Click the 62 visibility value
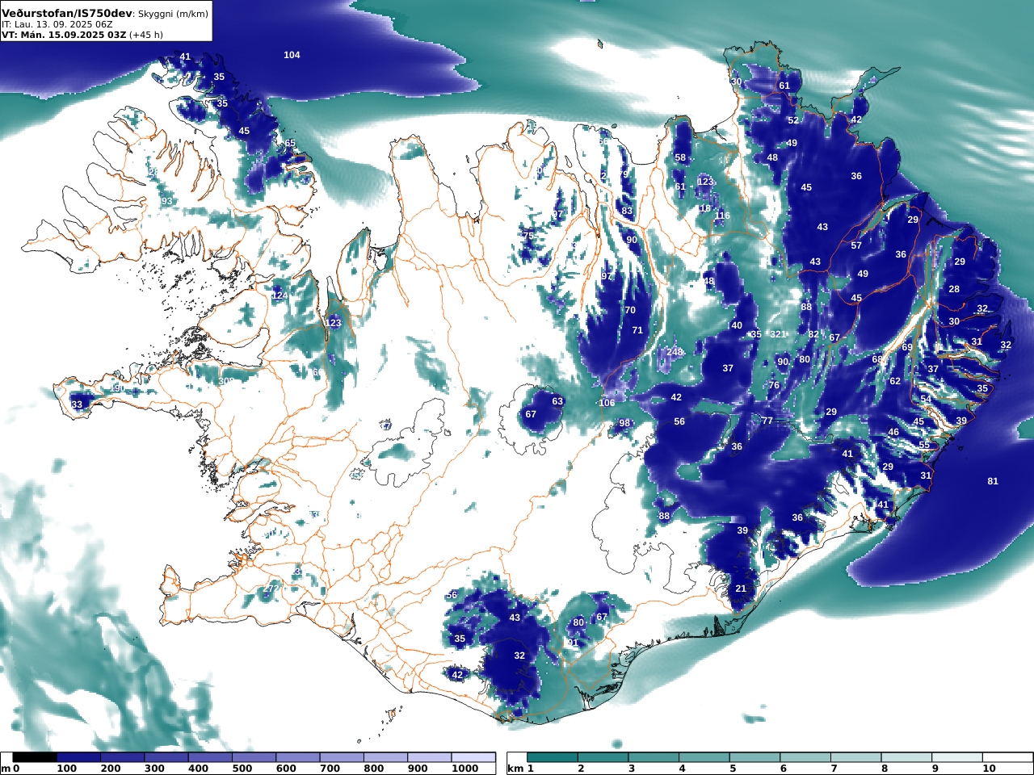The image size is (1034, 775). 895,381
